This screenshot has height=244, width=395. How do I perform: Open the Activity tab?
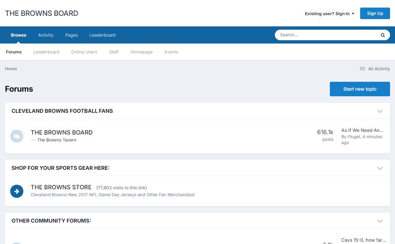coord(46,35)
